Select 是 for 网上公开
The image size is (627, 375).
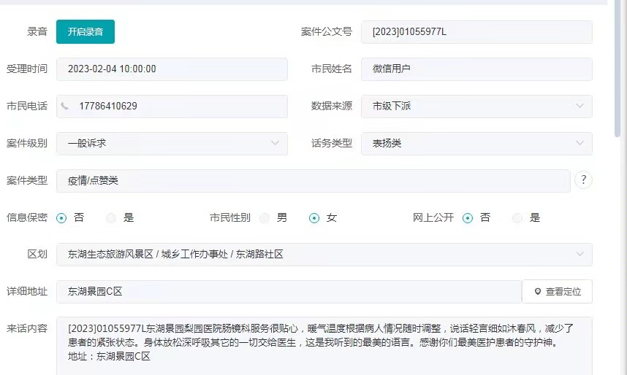517,218
